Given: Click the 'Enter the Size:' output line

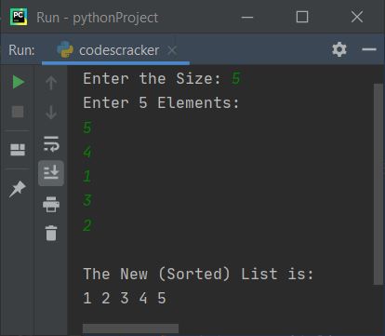Looking at the screenshot, I should (x=152, y=78).
